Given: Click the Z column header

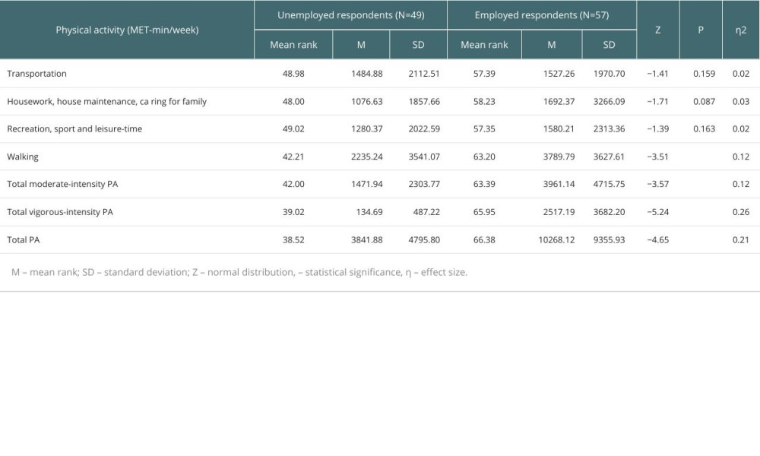Looking at the screenshot, I should (657, 30).
